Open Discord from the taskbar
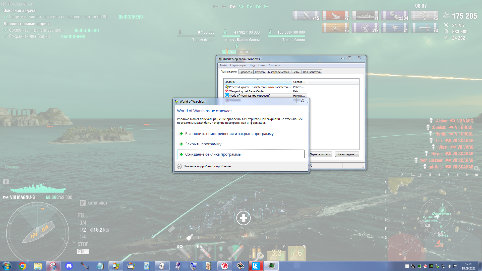This screenshot has width=482, height=271. pyautogui.click(x=69, y=266)
